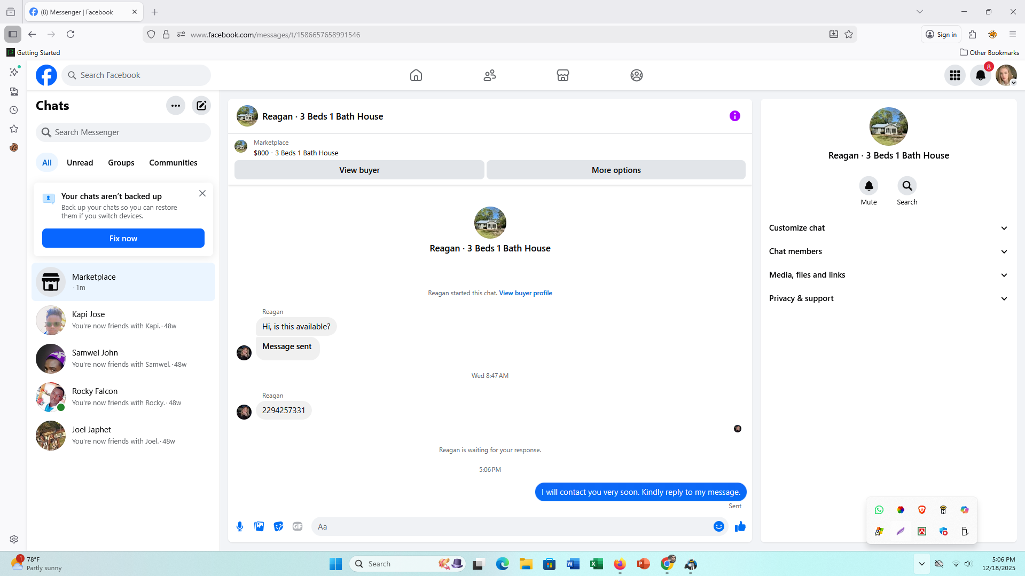Screen dimensions: 1025x576
Task: Open Microsoft Word from the taskbar
Action: pyautogui.click(x=573, y=564)
